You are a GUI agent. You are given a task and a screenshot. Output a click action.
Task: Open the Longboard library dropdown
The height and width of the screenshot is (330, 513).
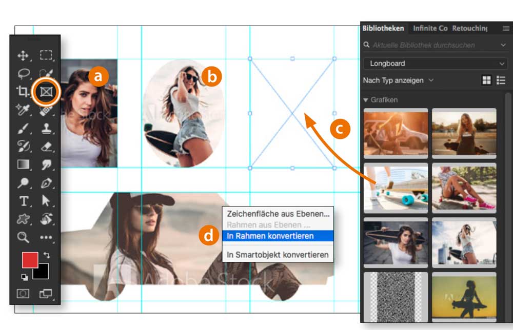click(x=435, y=64)
